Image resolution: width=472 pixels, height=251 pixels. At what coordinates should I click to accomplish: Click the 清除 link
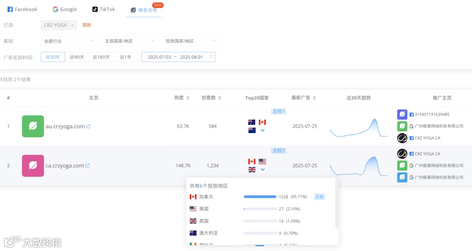pos(87,25)
